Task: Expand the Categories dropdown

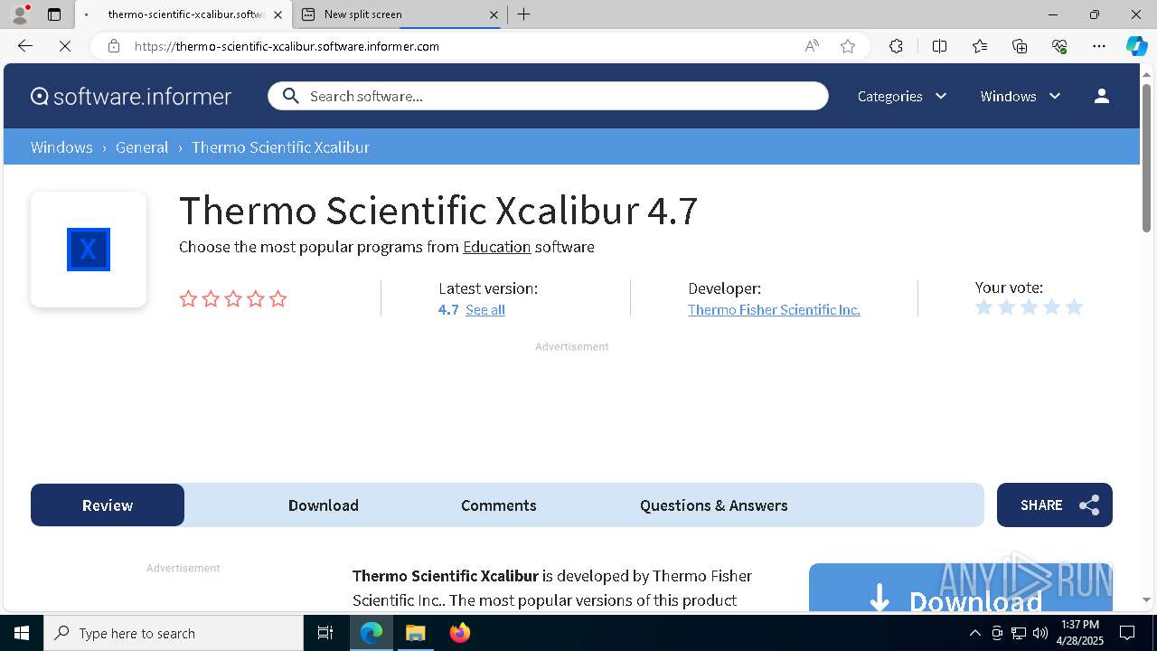Action: [x=902, y=96]
